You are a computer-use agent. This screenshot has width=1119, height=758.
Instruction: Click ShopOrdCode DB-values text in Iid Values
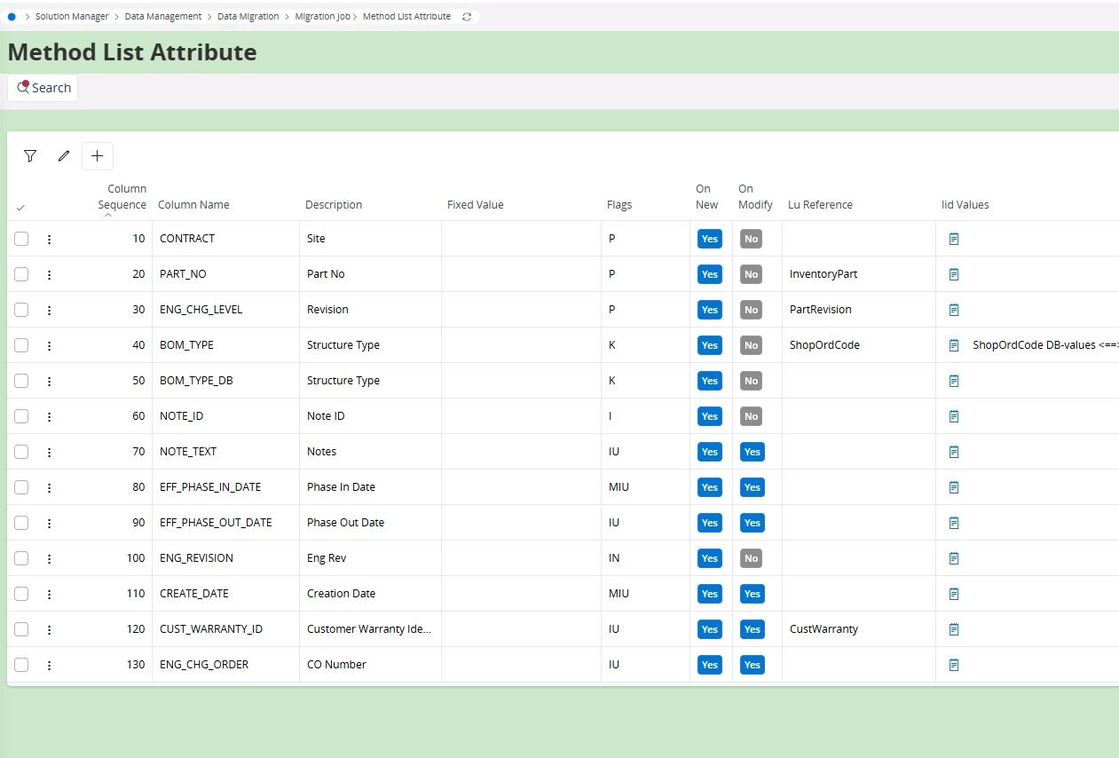1045,345
